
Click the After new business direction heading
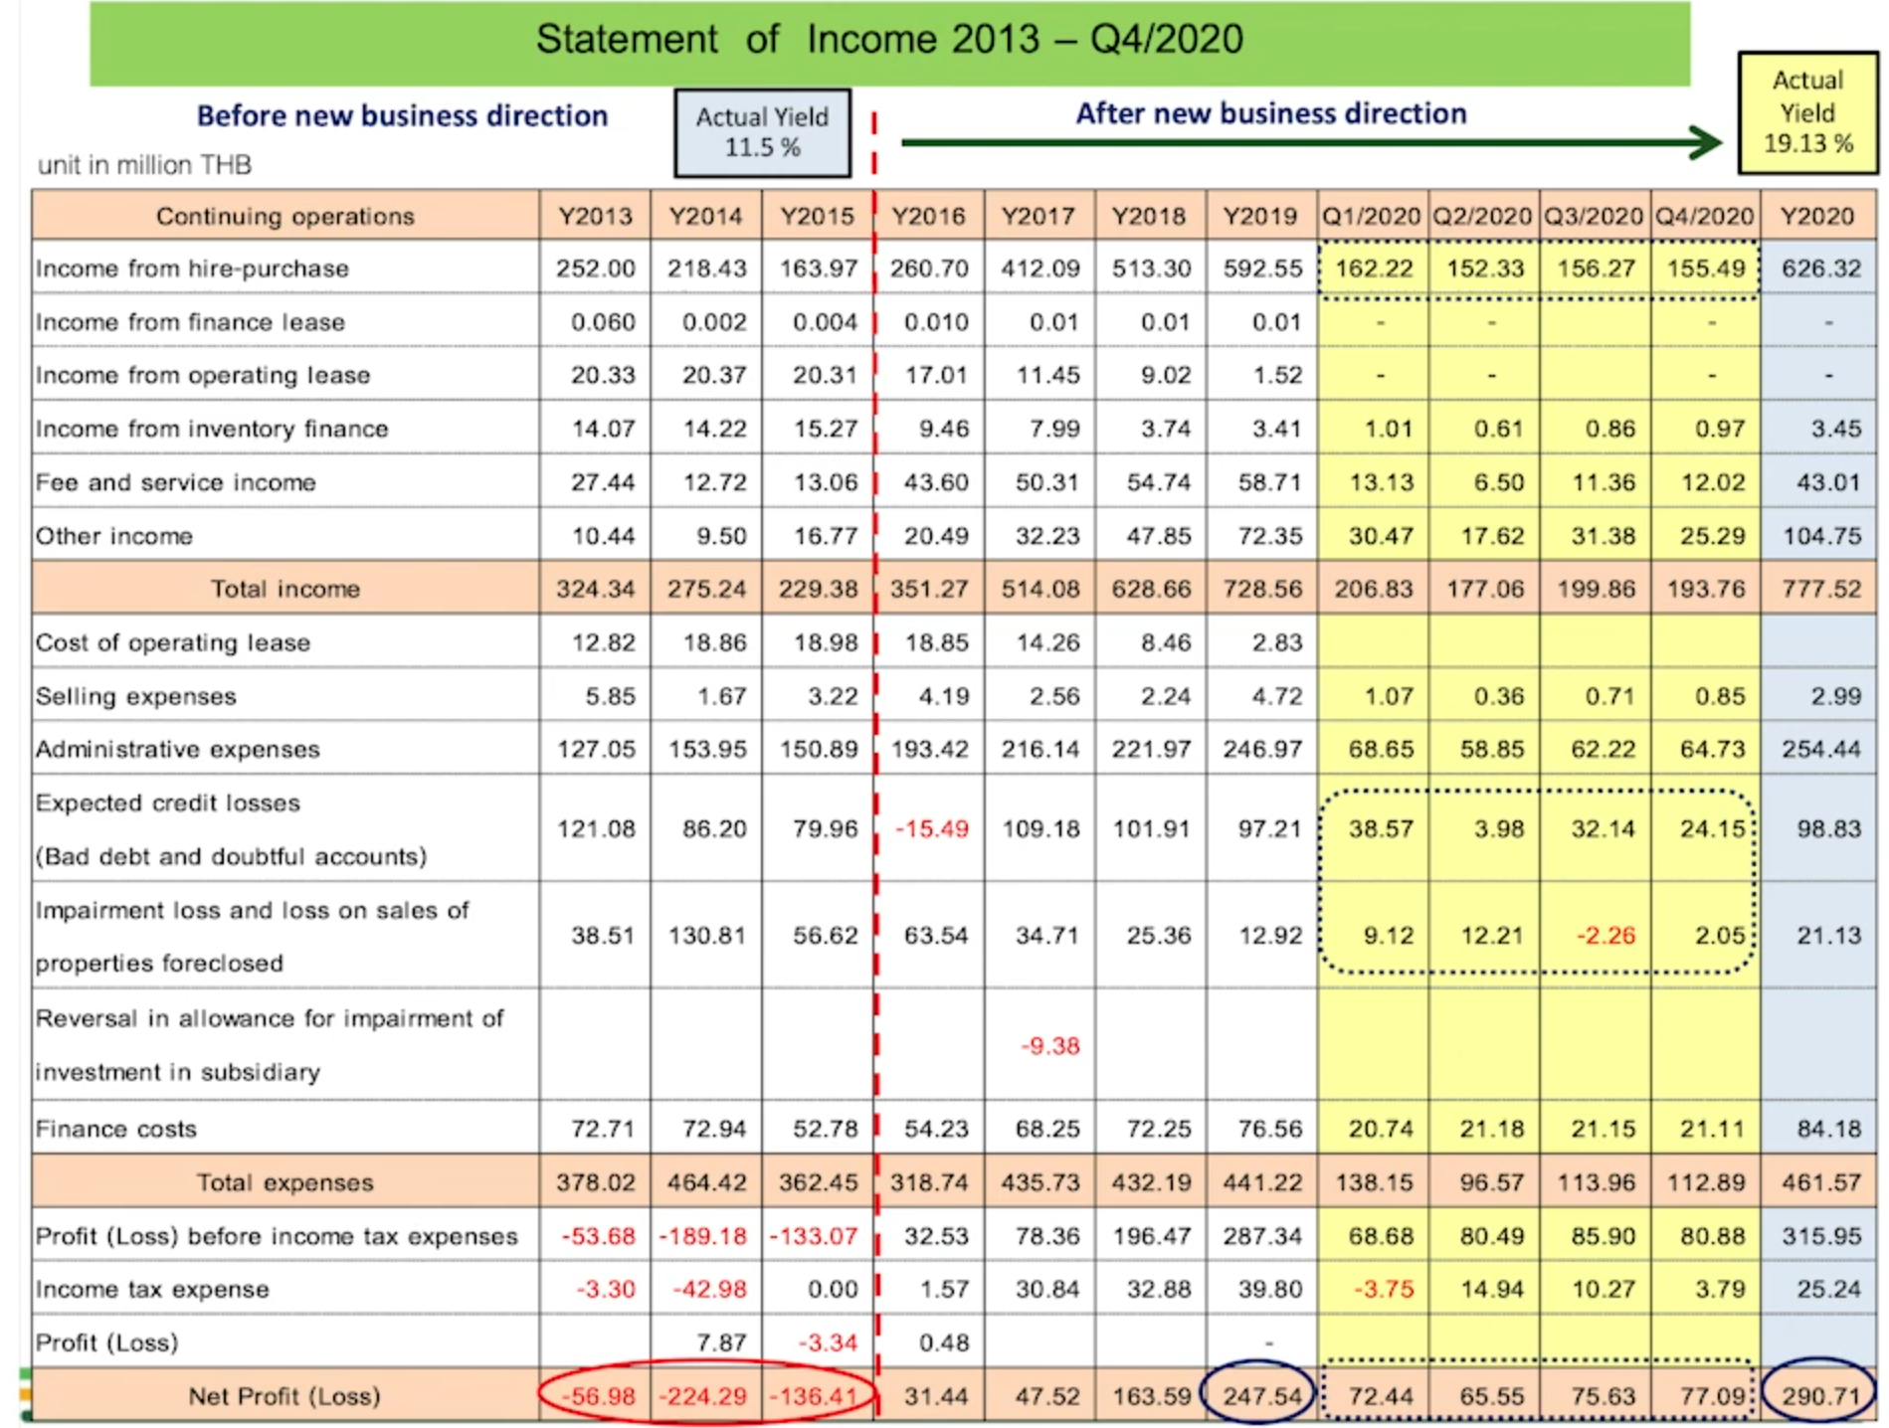[x=1270, y=113]
